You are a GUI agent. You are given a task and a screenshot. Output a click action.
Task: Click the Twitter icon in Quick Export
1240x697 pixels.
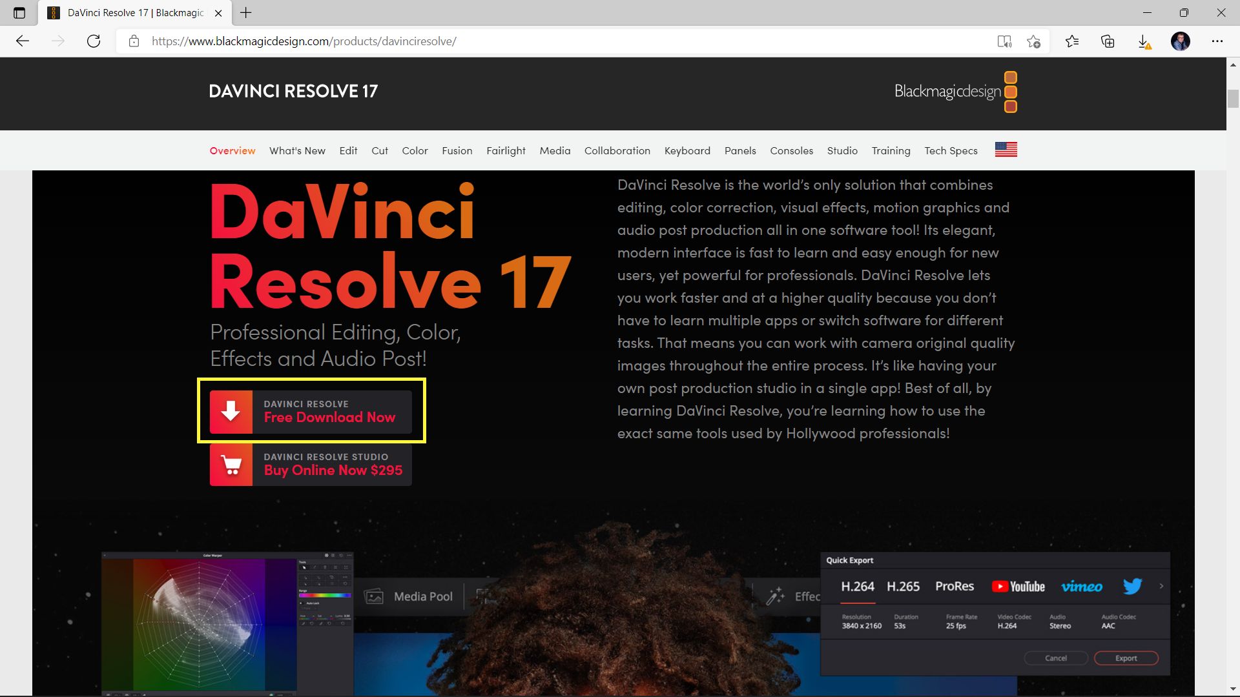coord(1132,587)
